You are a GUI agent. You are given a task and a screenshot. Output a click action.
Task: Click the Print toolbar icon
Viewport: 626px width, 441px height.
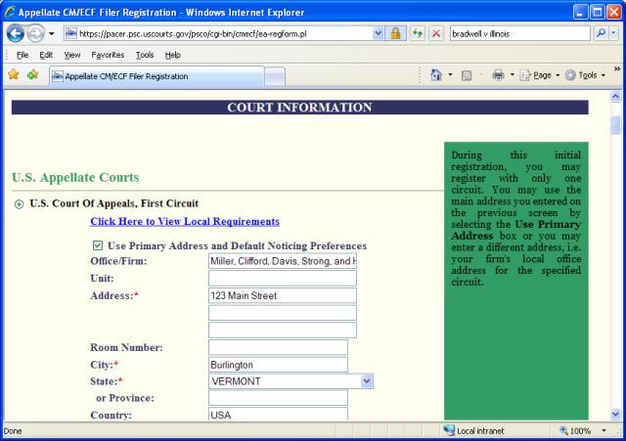point(498,74)
